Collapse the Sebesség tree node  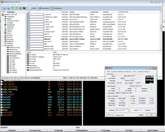click(x=3, y=45)
